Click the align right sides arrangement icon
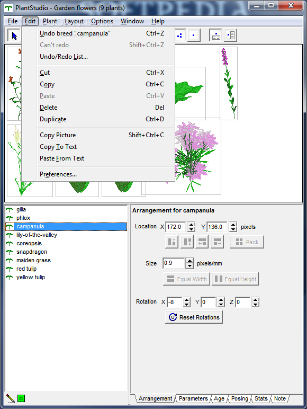This screenshot has width=307, height=409. pyautogui.click(x=218, y=242)
